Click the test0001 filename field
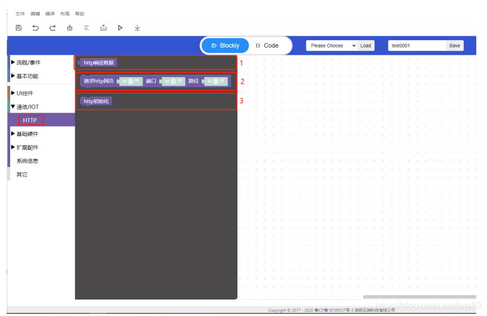 pos(417,45)
